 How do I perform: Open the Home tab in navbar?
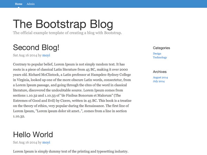click(19, 4)
